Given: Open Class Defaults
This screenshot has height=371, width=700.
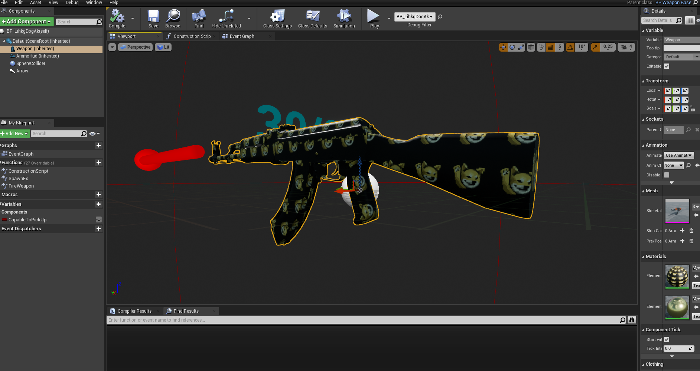Looking at the screenshot, I should (313, 19).
